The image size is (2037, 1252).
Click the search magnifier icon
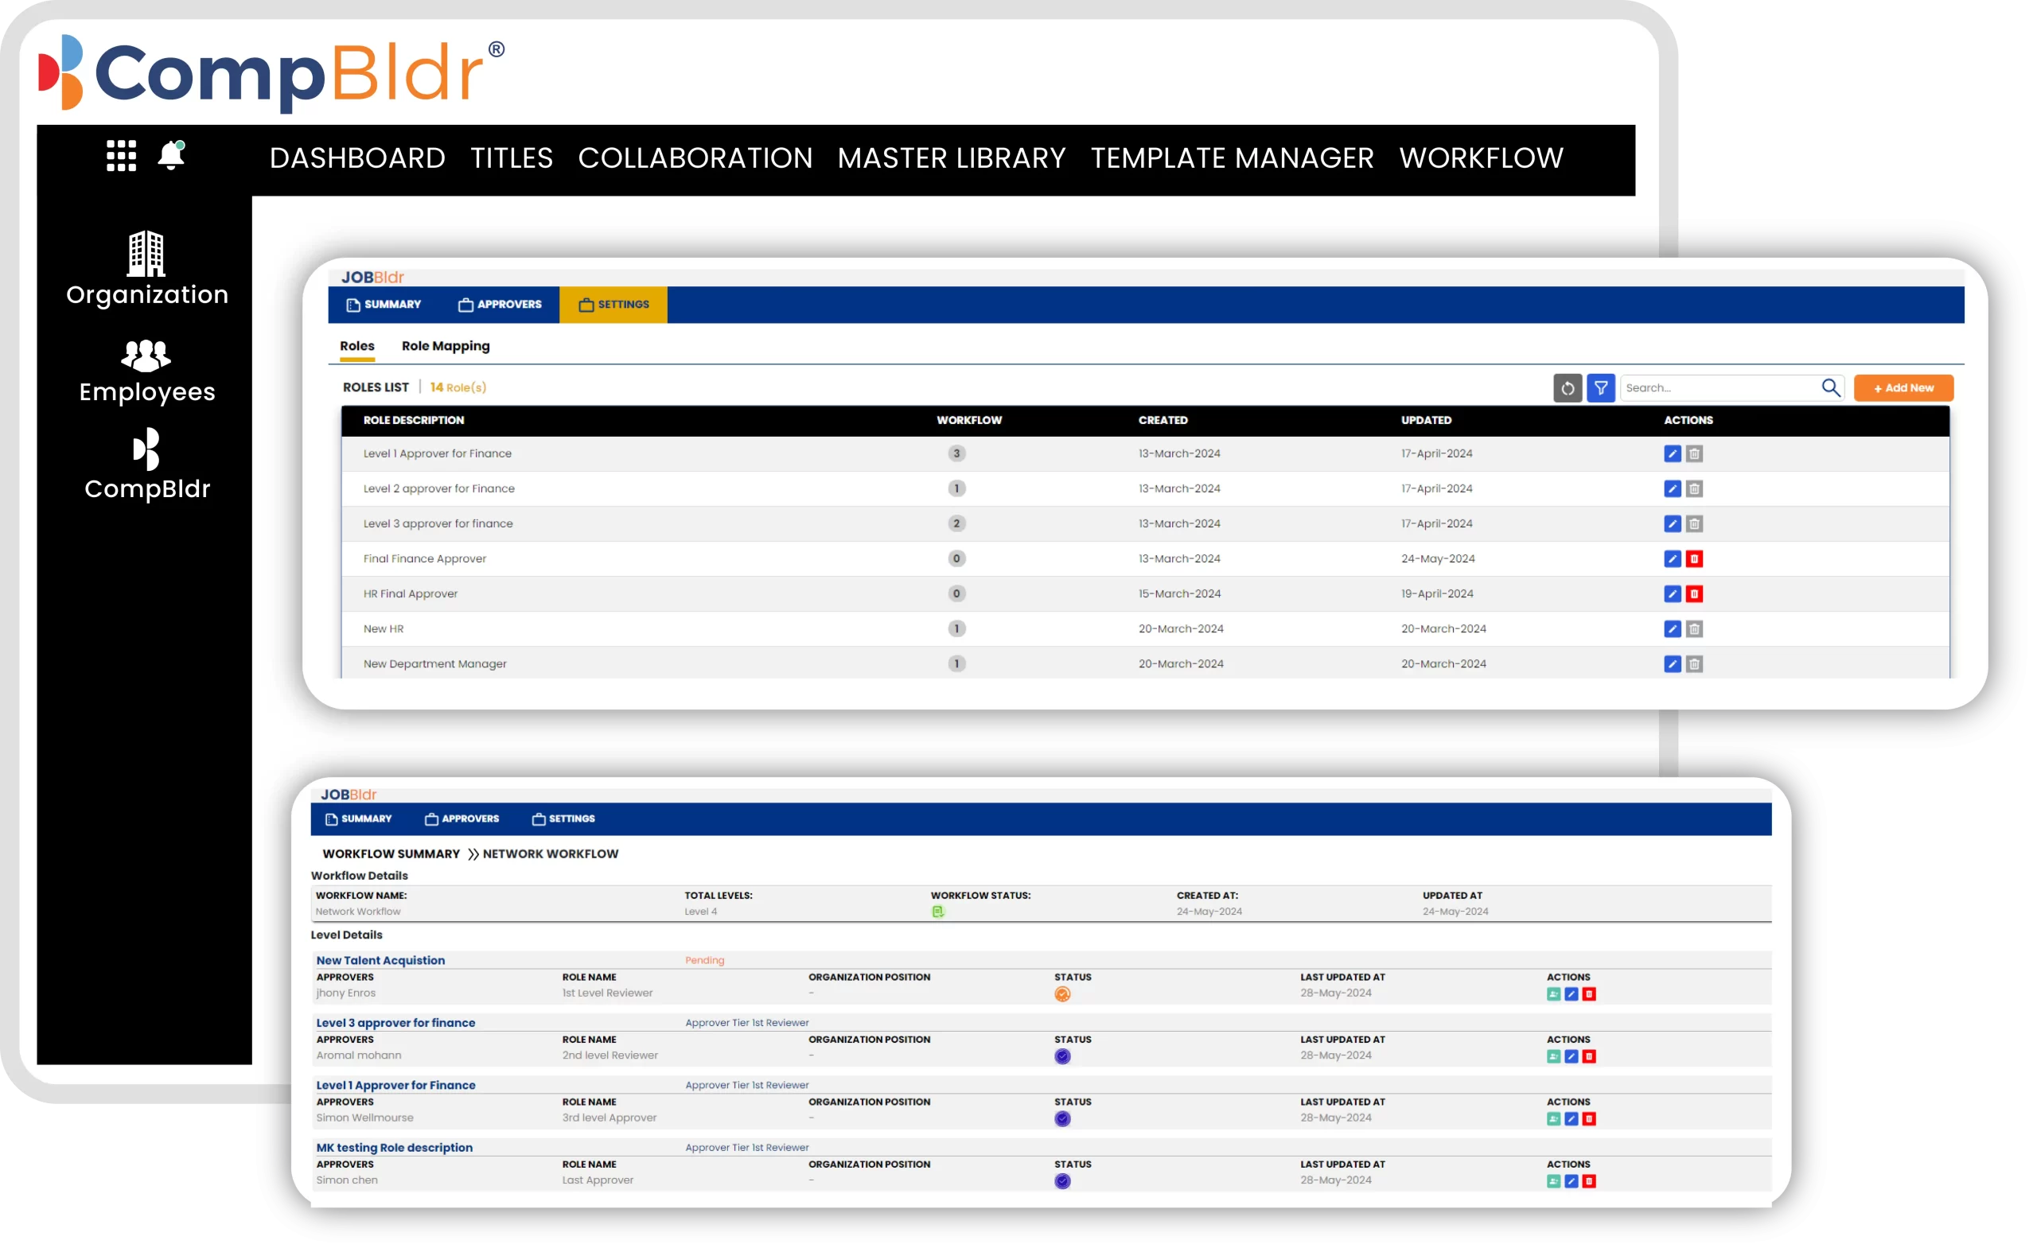point(1832,388)
